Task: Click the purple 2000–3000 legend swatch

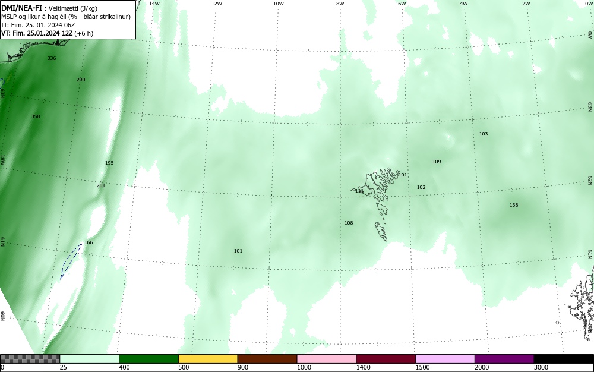Action: (x=504, y=359)
